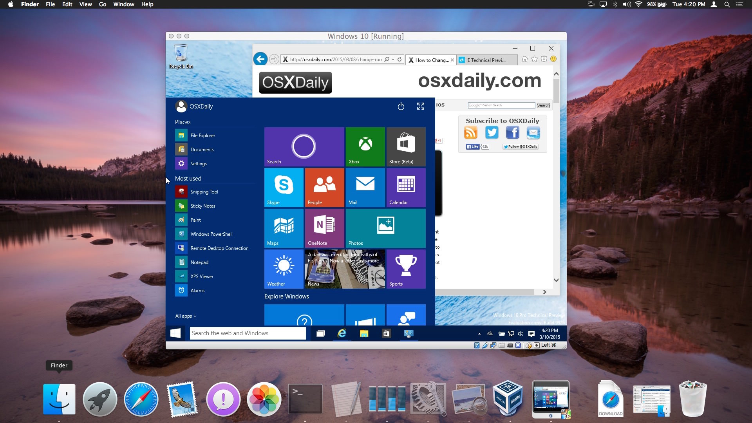Click the Windows Start button
Screen dimensions: 752x423
point(176,333)
